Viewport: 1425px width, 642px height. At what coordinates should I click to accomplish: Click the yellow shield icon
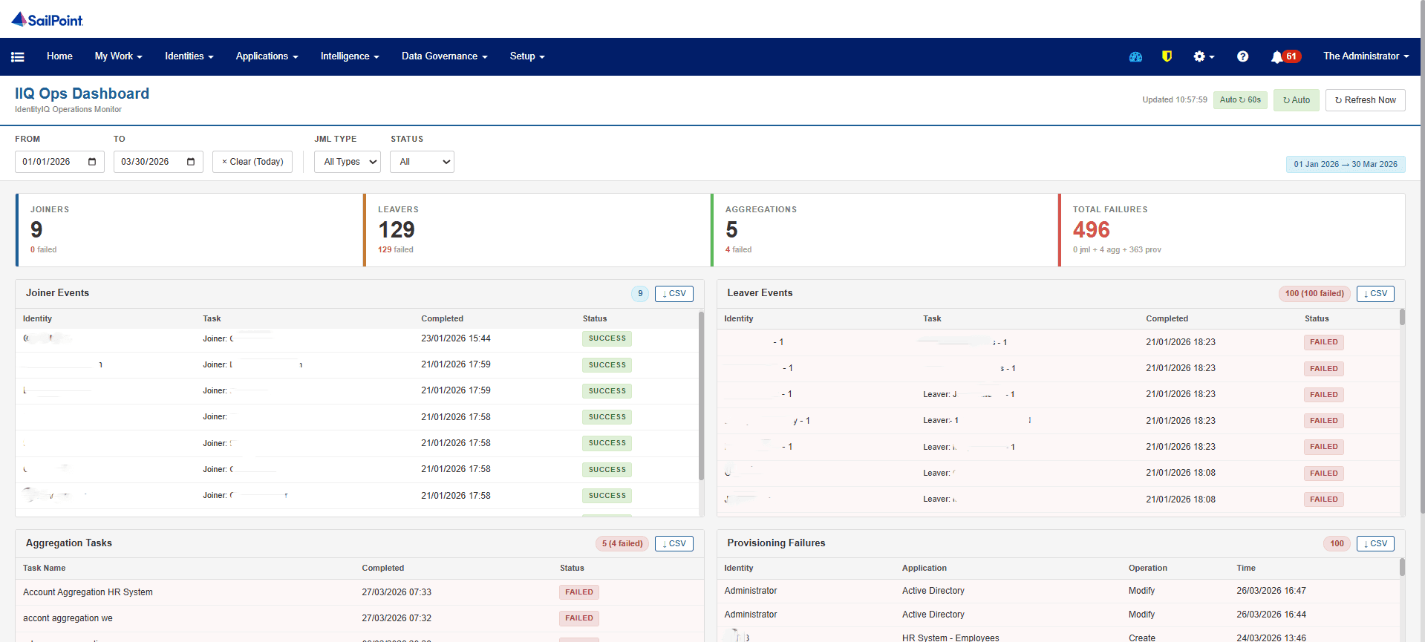point(1167,56)
